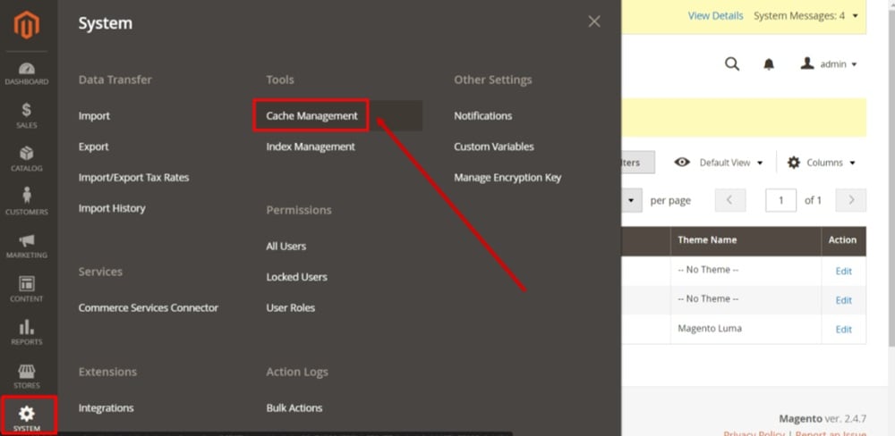Open User Roles
Viewport: 895px width, 436px height.
tap(291, 307)
